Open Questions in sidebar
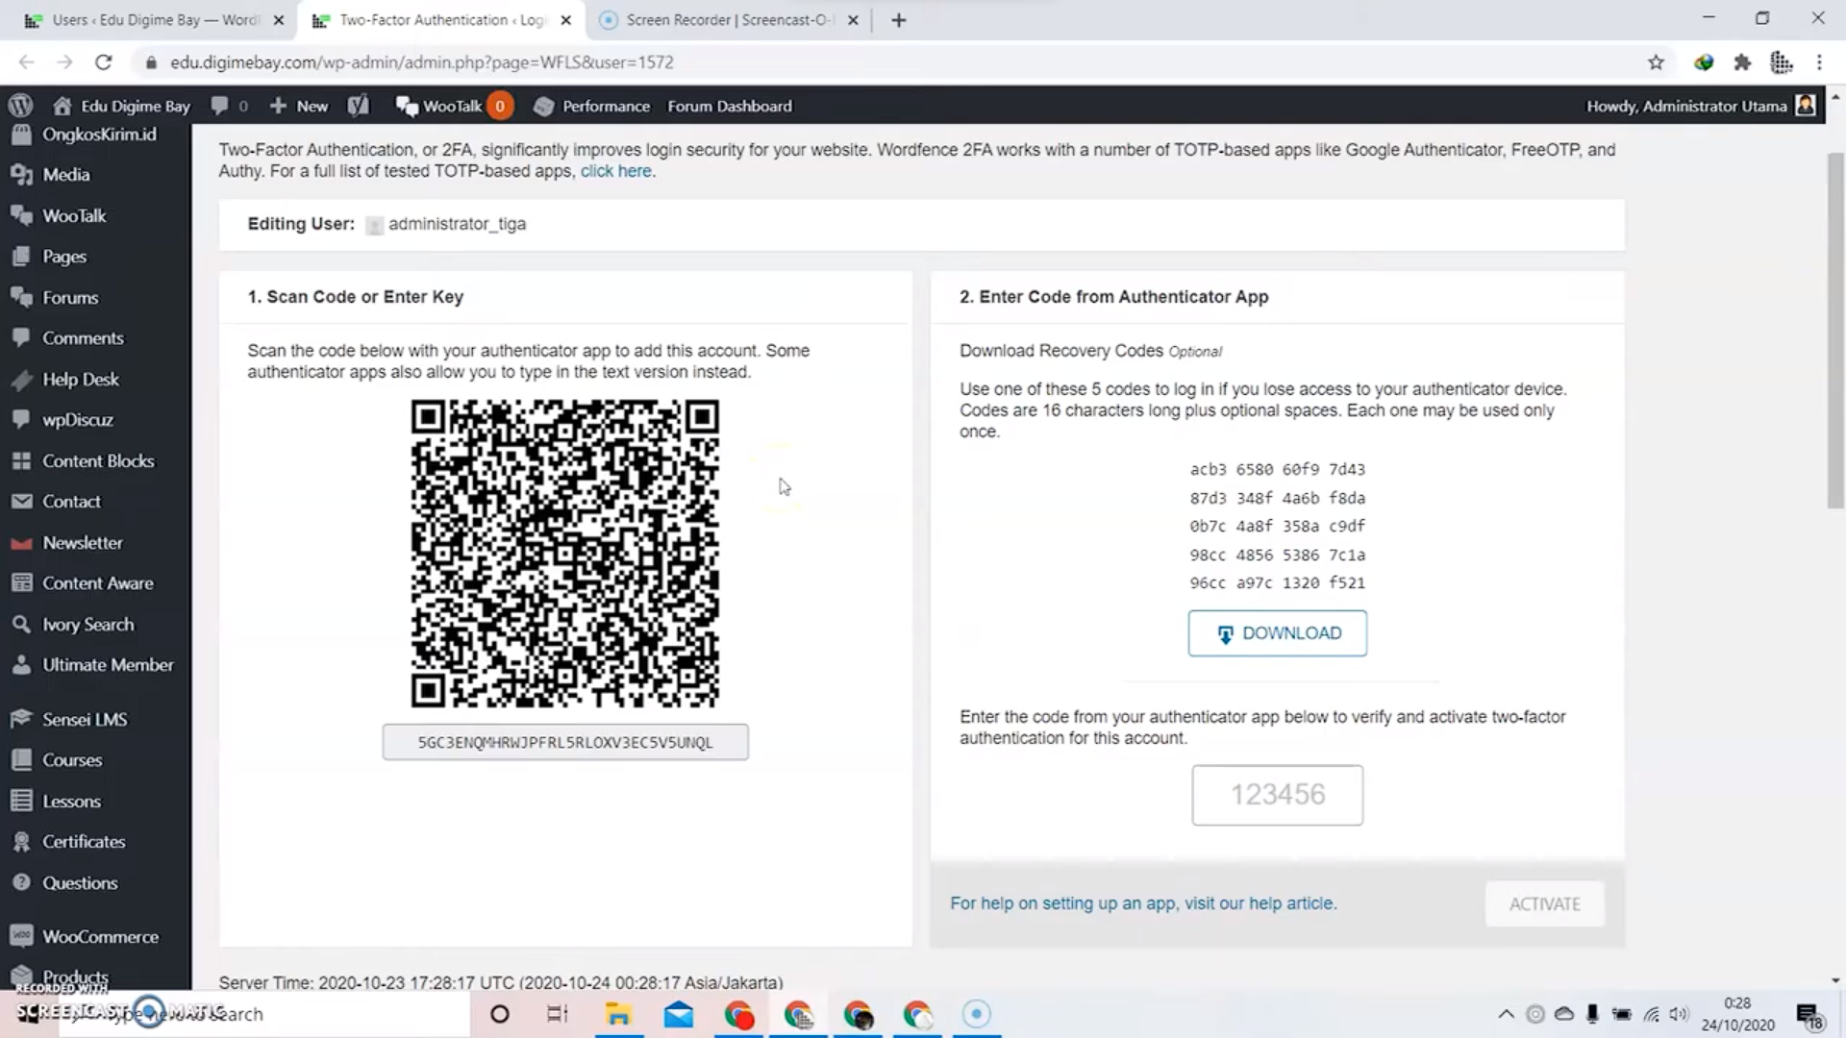Viewport: 1846px width, 1038px height. pos(96,882)
